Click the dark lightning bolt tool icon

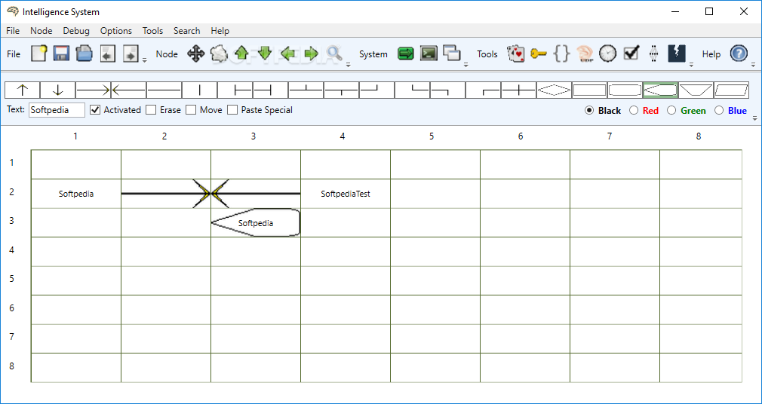pos(677,54)
